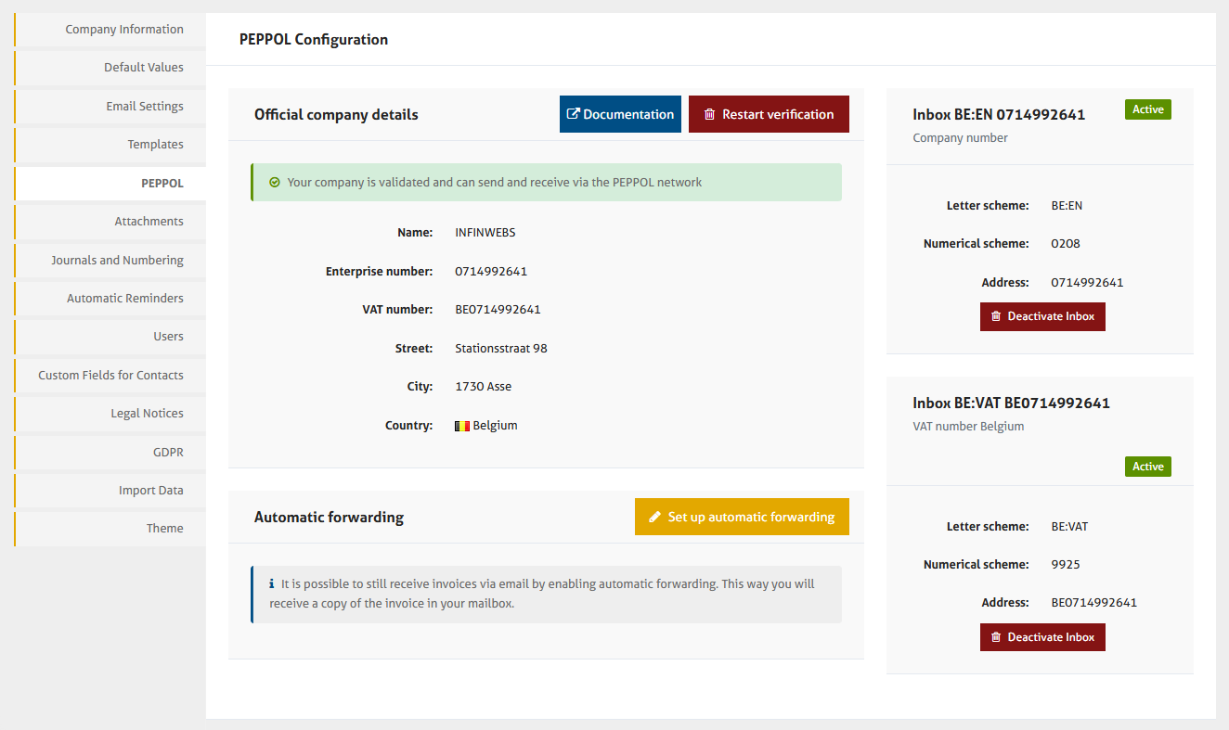Click pencil icon on automatic forwarding button

pos(654,517)
